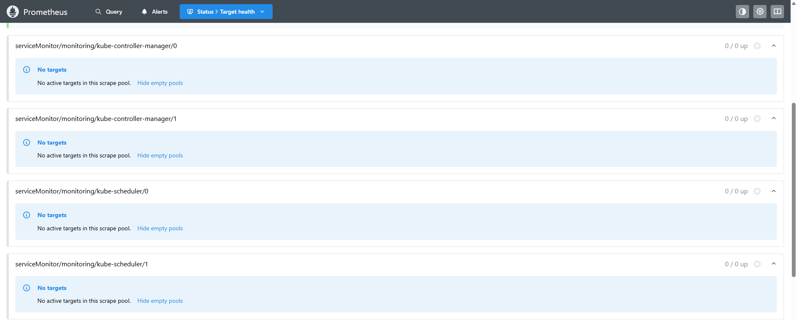Click No targets heading in kube-controller-manager/0
Screen dimensions: 796x321
[x=52, y=70]
